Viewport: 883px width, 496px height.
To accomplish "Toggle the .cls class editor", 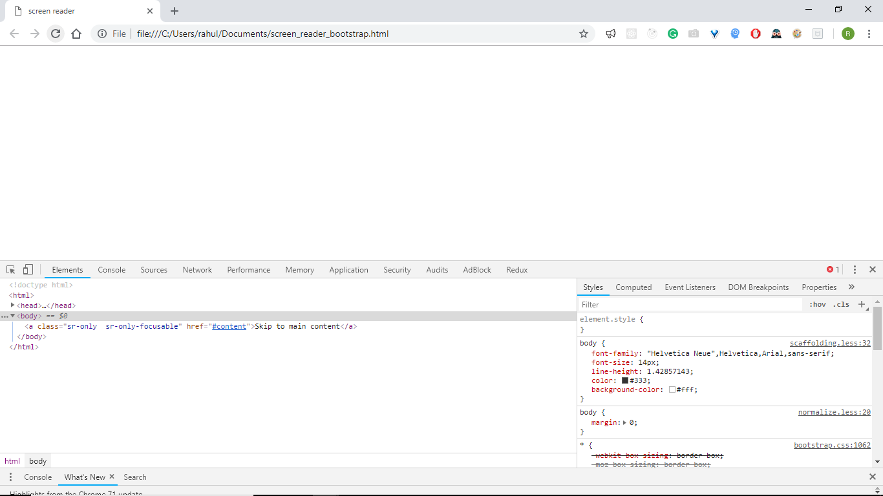I will click(841, 305).
